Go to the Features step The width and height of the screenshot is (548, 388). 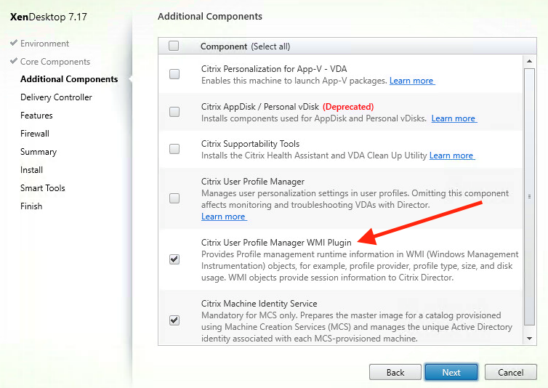36,116
